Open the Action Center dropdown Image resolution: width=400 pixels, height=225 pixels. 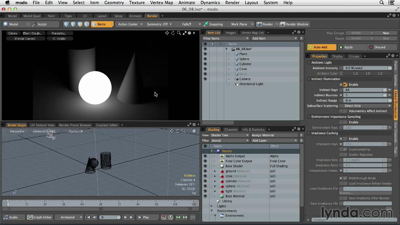pos(130,24)
